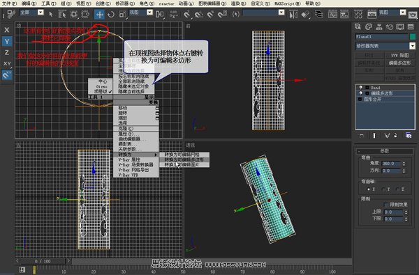The image size is (419, 275).
Task: Open selection filter dropdown in toolbar
Action: coord(41,13)
